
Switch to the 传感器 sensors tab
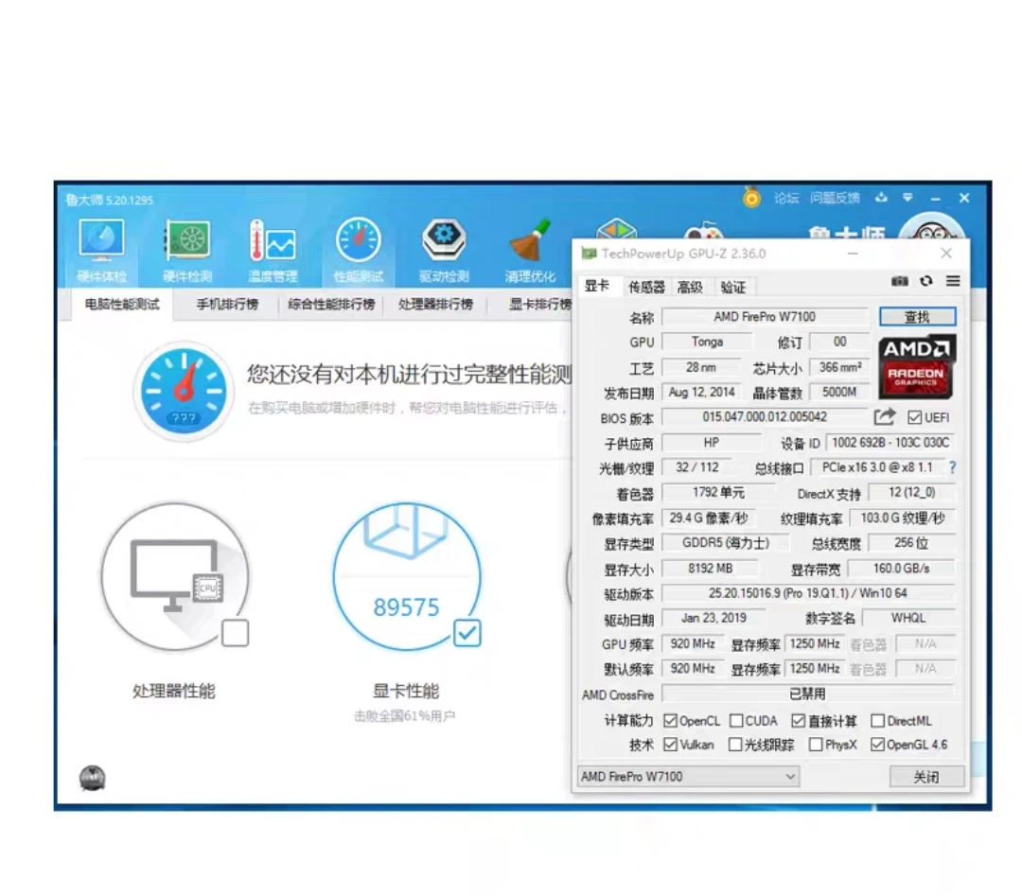pos(646,287)
